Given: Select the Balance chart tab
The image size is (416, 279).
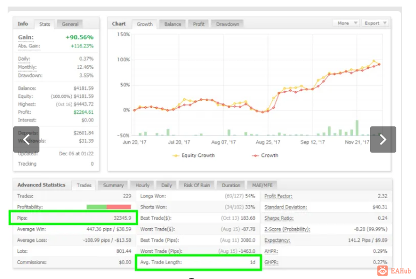Looking at the screenshot, I should [x=172, y=24].
